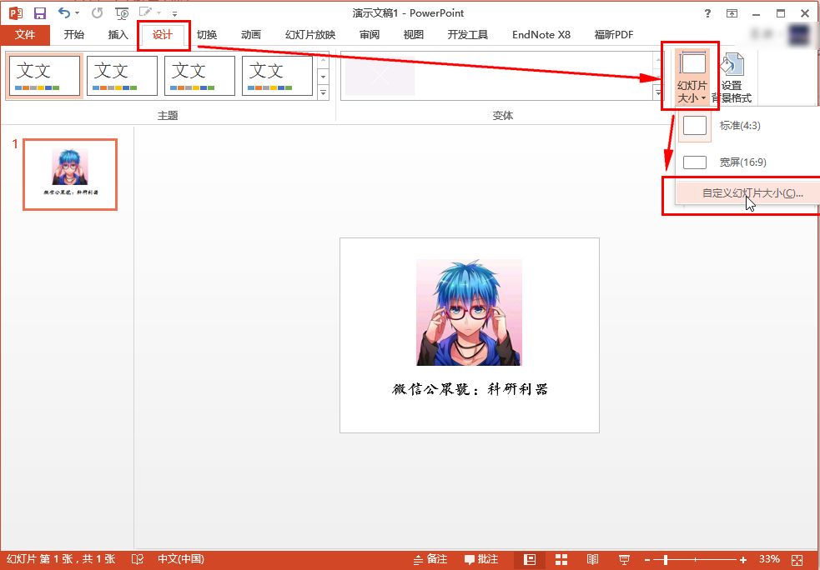Click the PowerPoint application logo icon
Image resolution: width=820 pixels, height=570 pixels.
(x=16, y=13)
